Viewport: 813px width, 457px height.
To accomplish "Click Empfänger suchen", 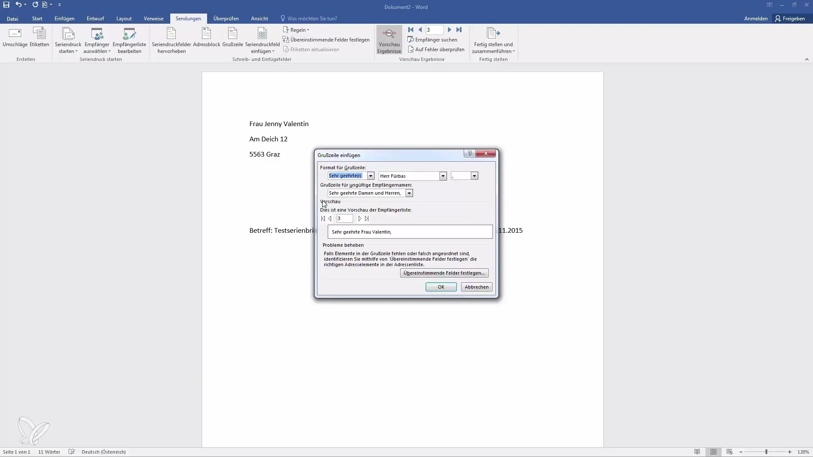I will pos(432,40).
